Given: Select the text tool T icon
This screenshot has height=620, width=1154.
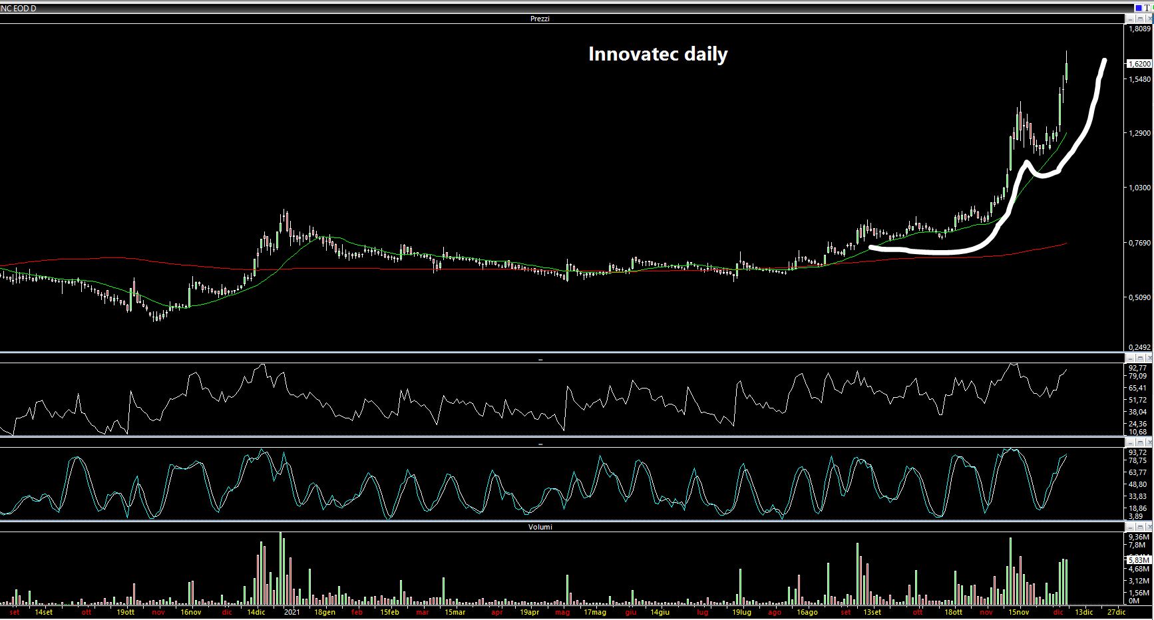Looking at the screenshot, I should point(1147,8).
